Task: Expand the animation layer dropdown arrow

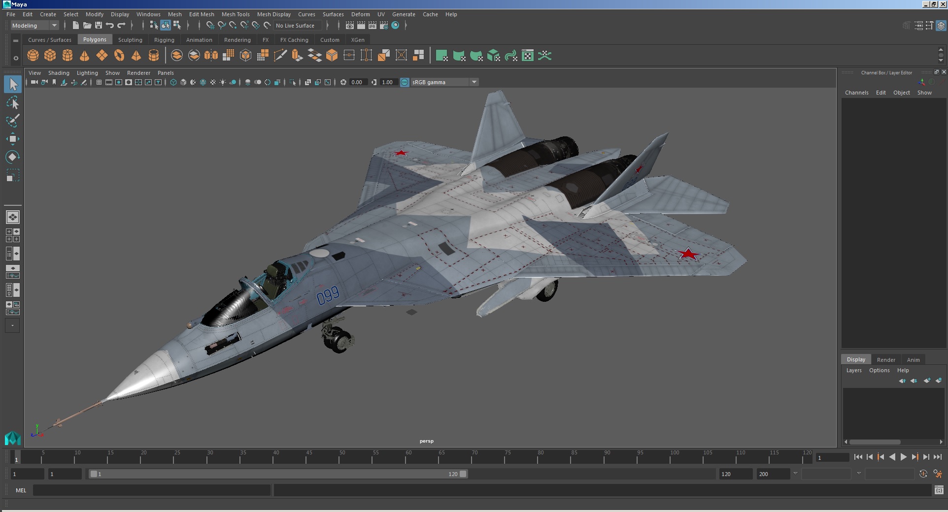Action: tap(795, 474)
